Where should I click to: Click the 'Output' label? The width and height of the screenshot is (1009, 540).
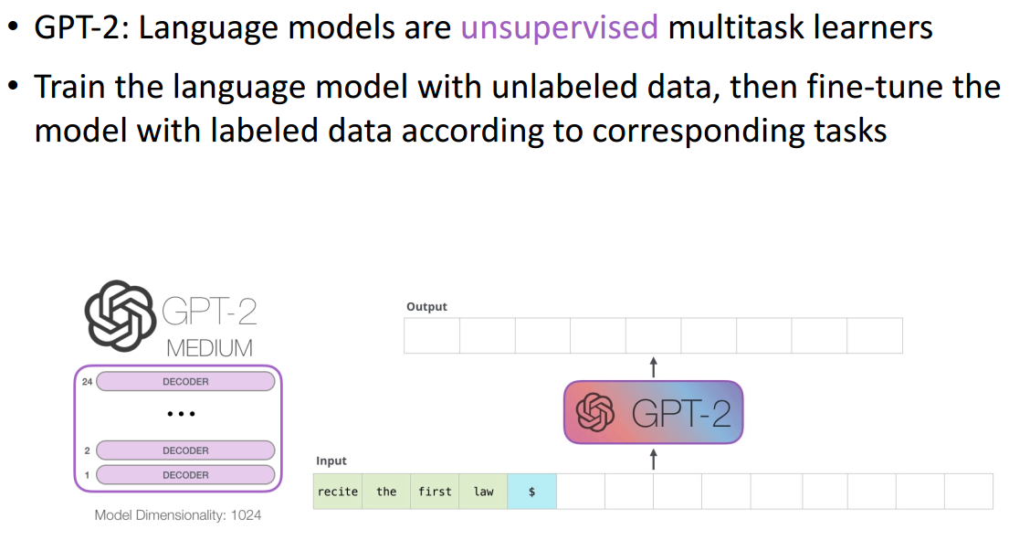click(426, 307)
